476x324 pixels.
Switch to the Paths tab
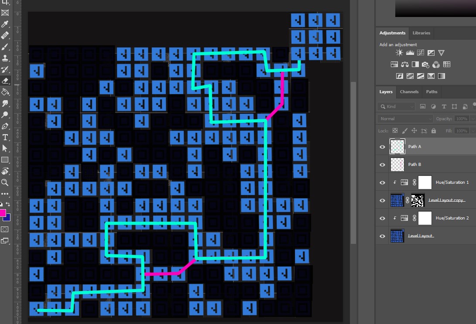pyautogui.click(x=431, y=92)
